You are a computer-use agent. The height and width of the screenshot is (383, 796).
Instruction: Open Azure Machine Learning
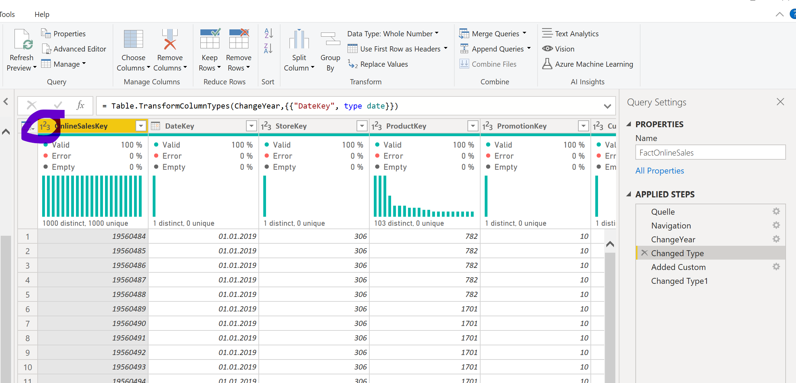click(x=588, y=64)
